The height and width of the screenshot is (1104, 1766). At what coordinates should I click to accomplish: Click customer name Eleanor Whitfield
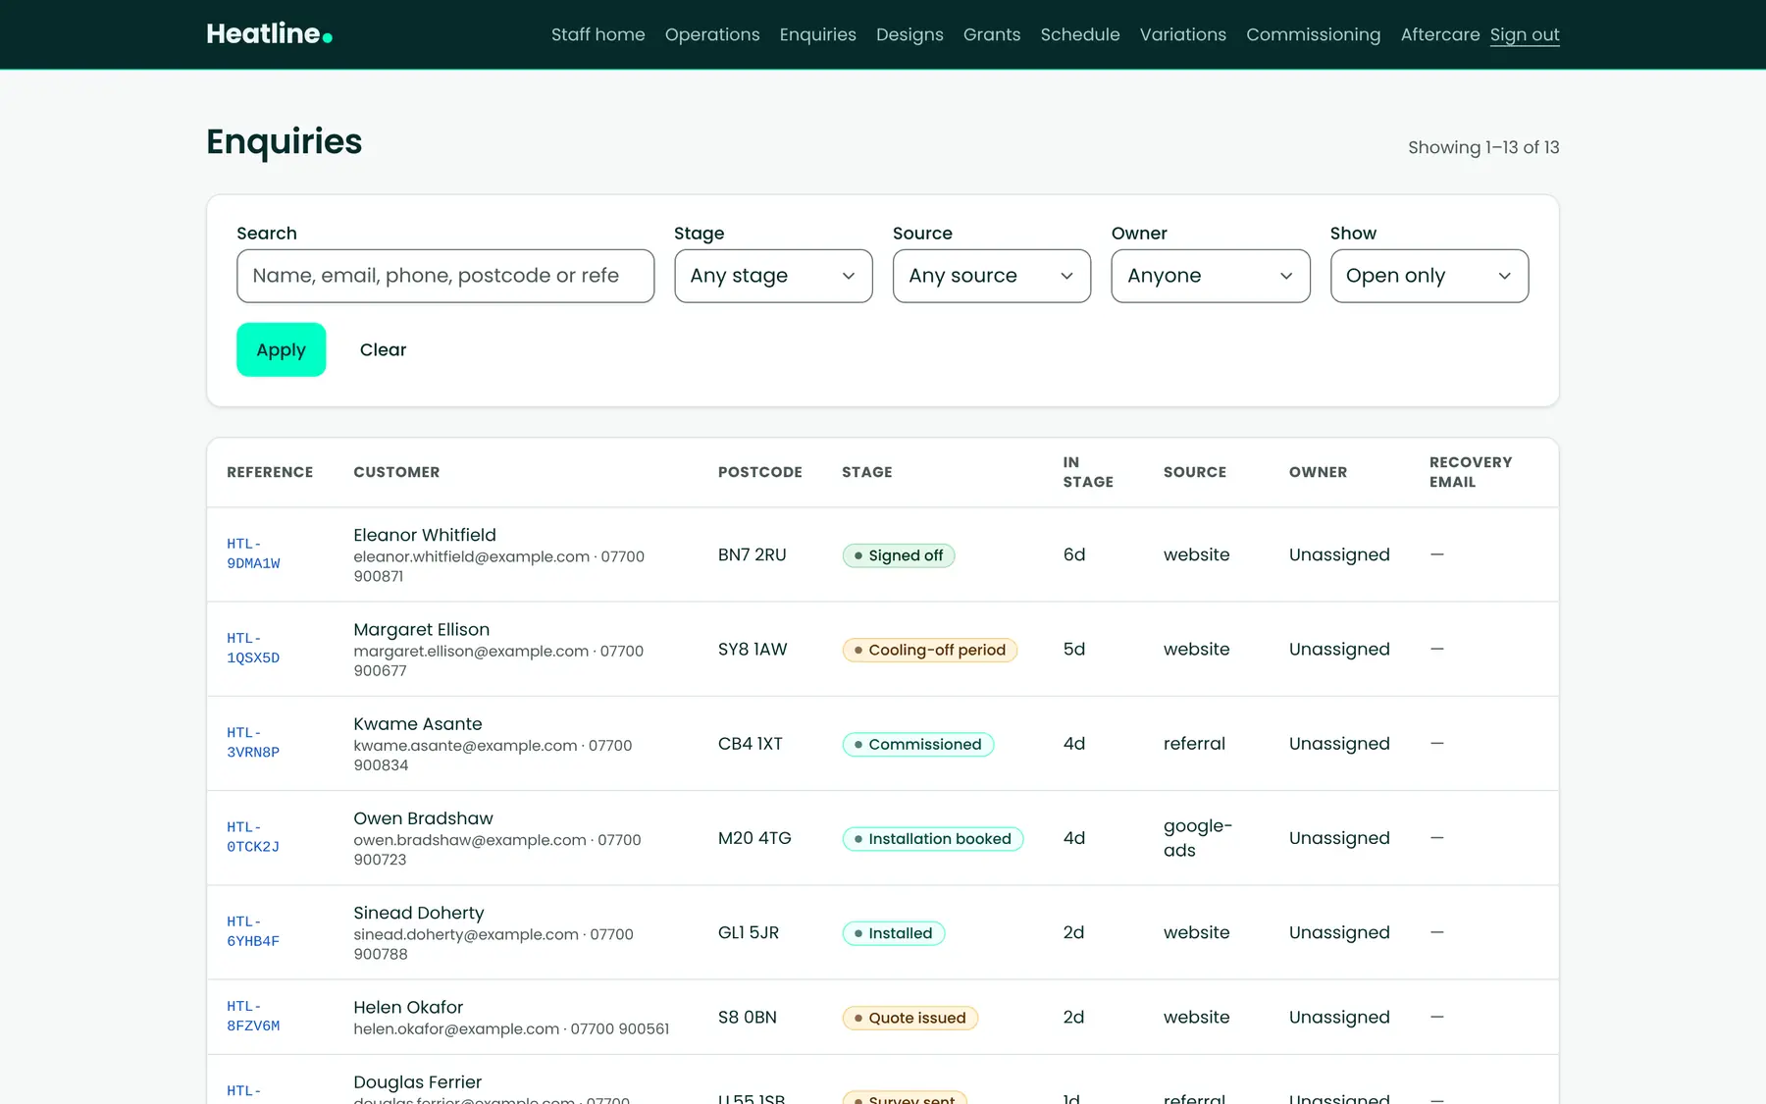425,535
